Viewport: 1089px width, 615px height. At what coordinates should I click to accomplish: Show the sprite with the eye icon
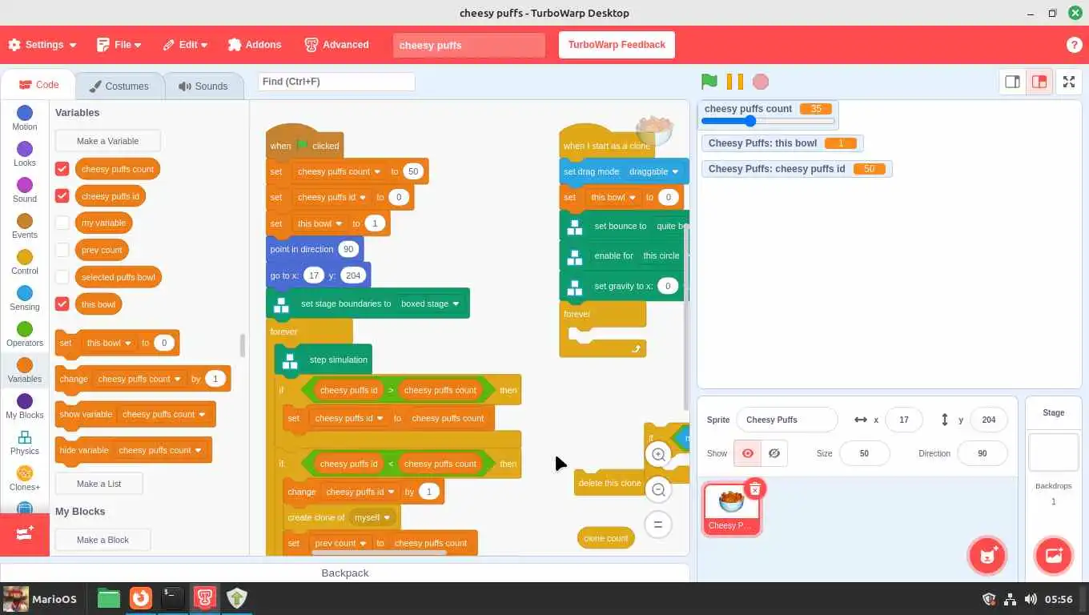point(747,453)
